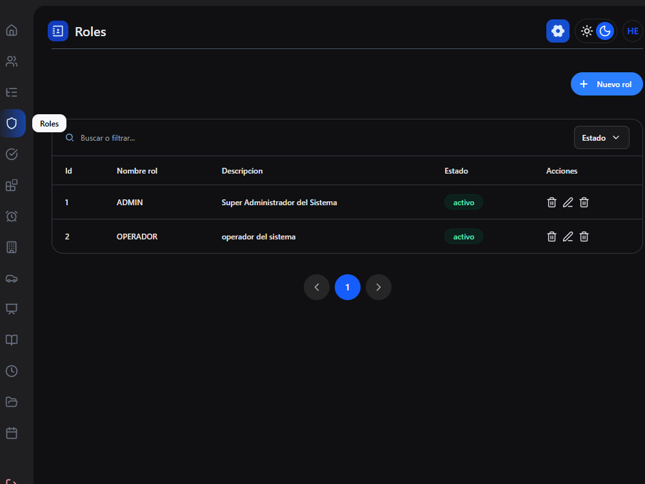Edit the ADMIN role with the pencil icon
The width and height of the screenshot is (645, 484).
[568, 202]
